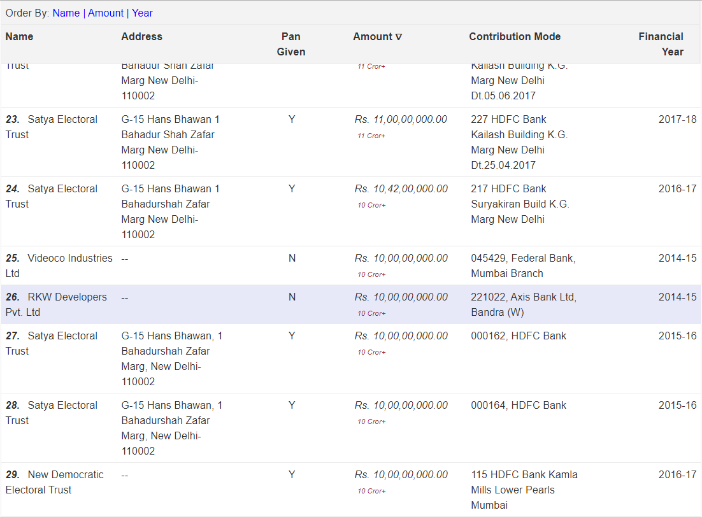Click the '10 Cror+' tag in row 24
Screen dimensions: 702x517
371,205
